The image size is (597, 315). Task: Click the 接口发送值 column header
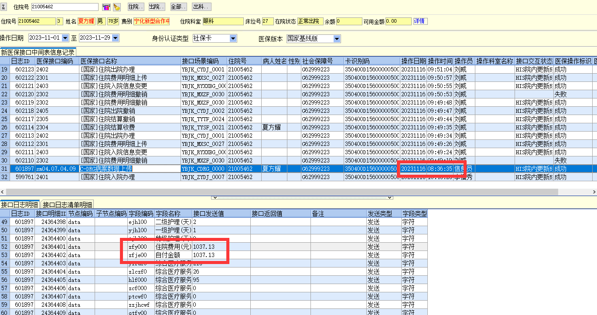pos(221,213)
